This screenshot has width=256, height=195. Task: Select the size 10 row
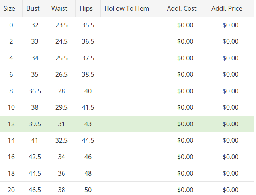11,108
